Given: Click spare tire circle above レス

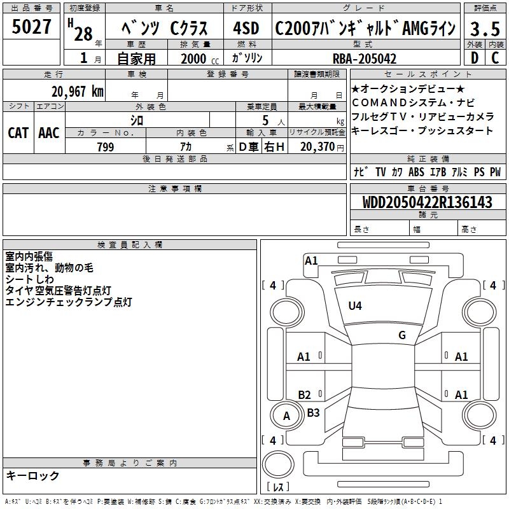Looking at the screenshot, I should (x=278, y=464).
